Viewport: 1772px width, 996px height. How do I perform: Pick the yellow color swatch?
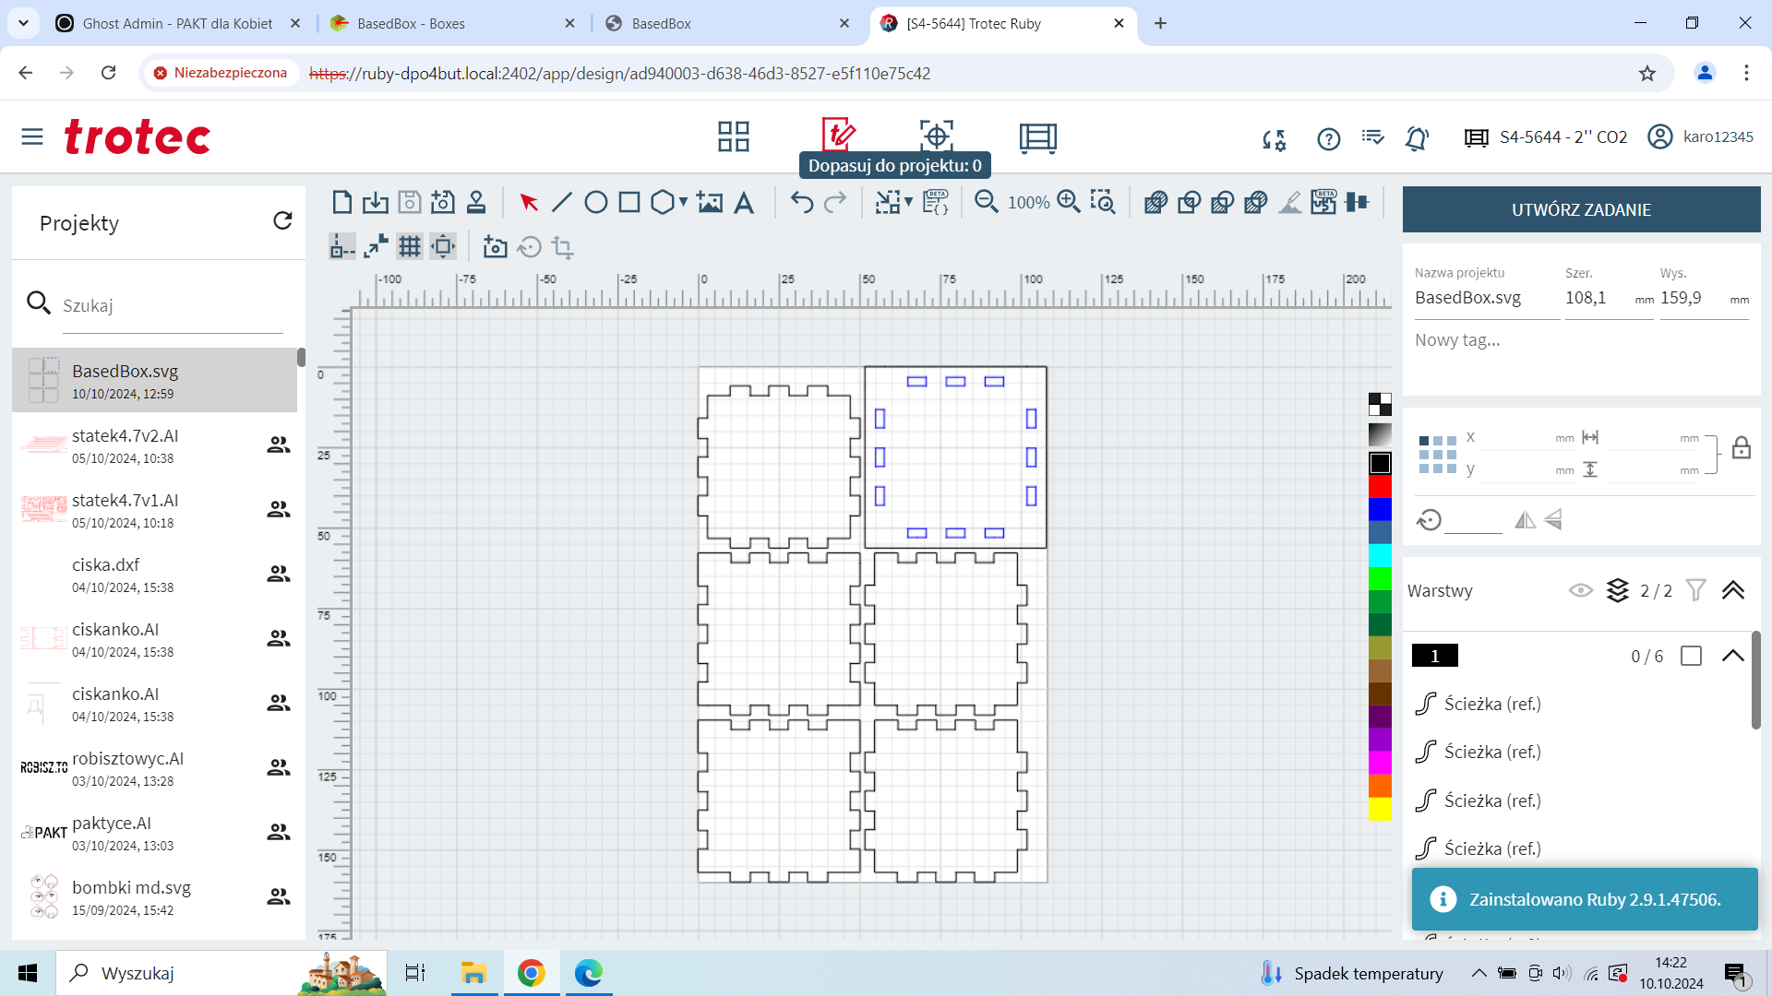pyautogui.click(x=1380, y=809)
